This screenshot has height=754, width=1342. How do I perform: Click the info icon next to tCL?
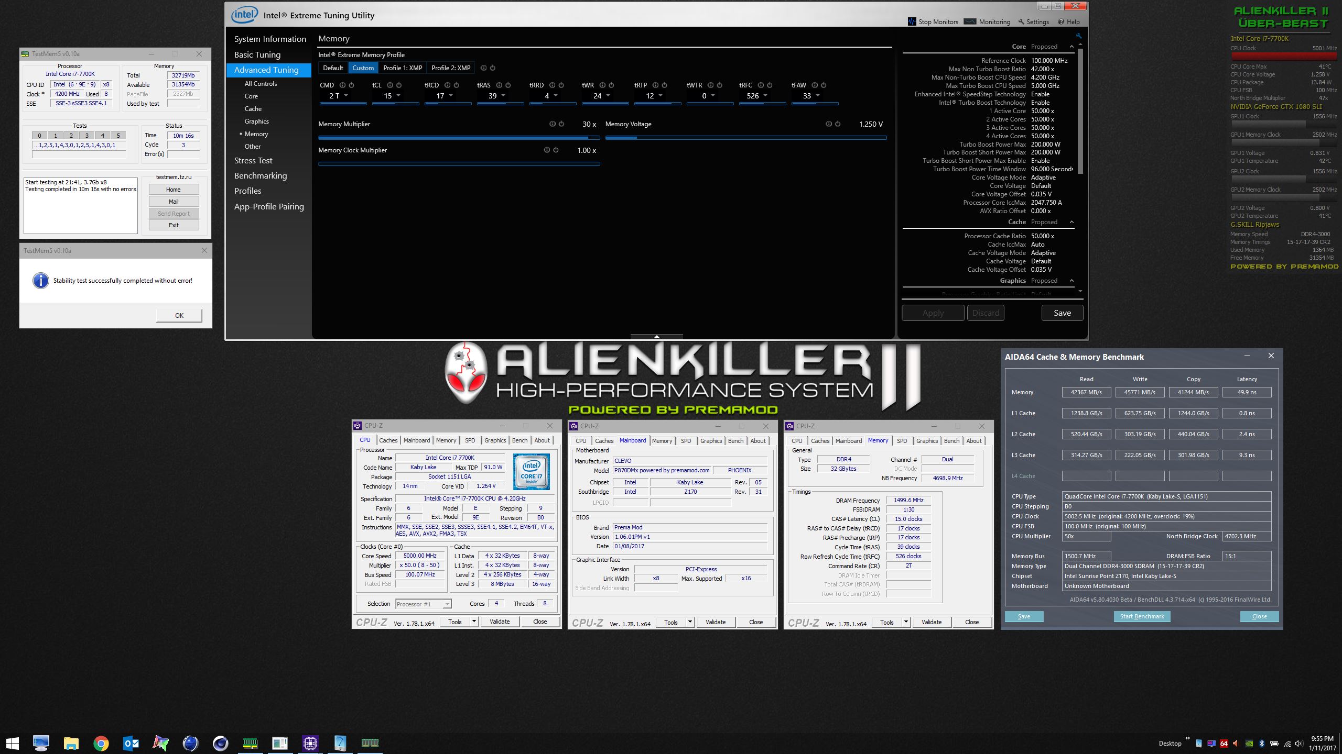point(390,85)
